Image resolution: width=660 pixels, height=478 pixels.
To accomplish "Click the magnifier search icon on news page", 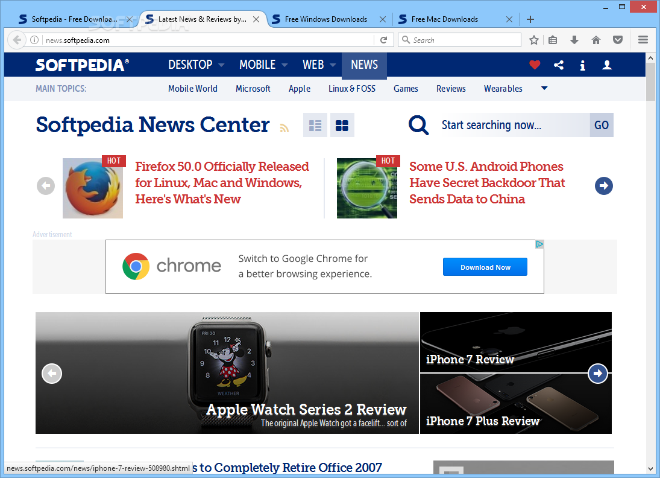I will point(418,125).
